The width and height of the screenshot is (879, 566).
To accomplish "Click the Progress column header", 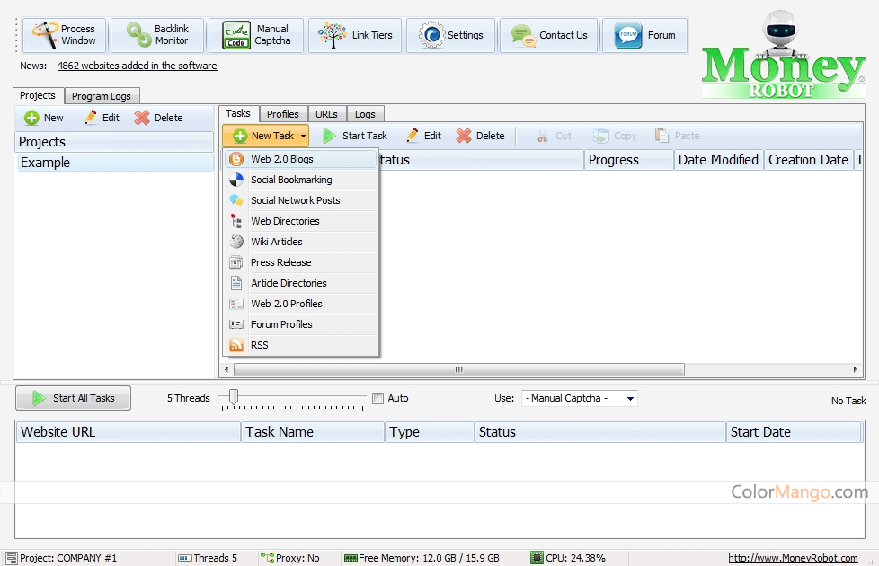I will pos(628,160).
